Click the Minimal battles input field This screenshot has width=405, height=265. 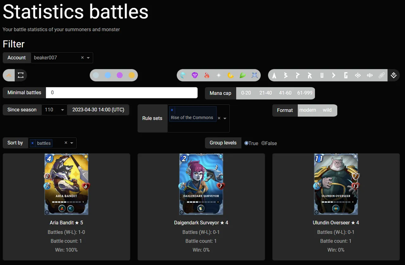click(122, 93)
